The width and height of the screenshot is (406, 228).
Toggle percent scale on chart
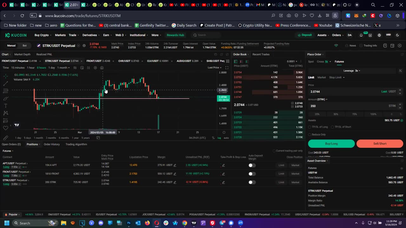click(213, 138)
